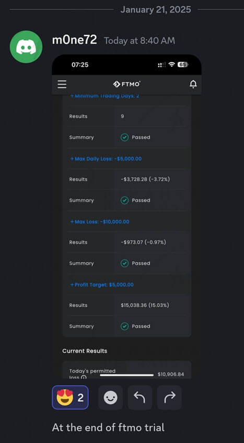Expand the Max Daily Loss section

coord(106,159)
